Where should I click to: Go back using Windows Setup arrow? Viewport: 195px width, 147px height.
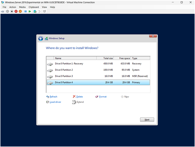pyautogui.click(x=41, y=39)
